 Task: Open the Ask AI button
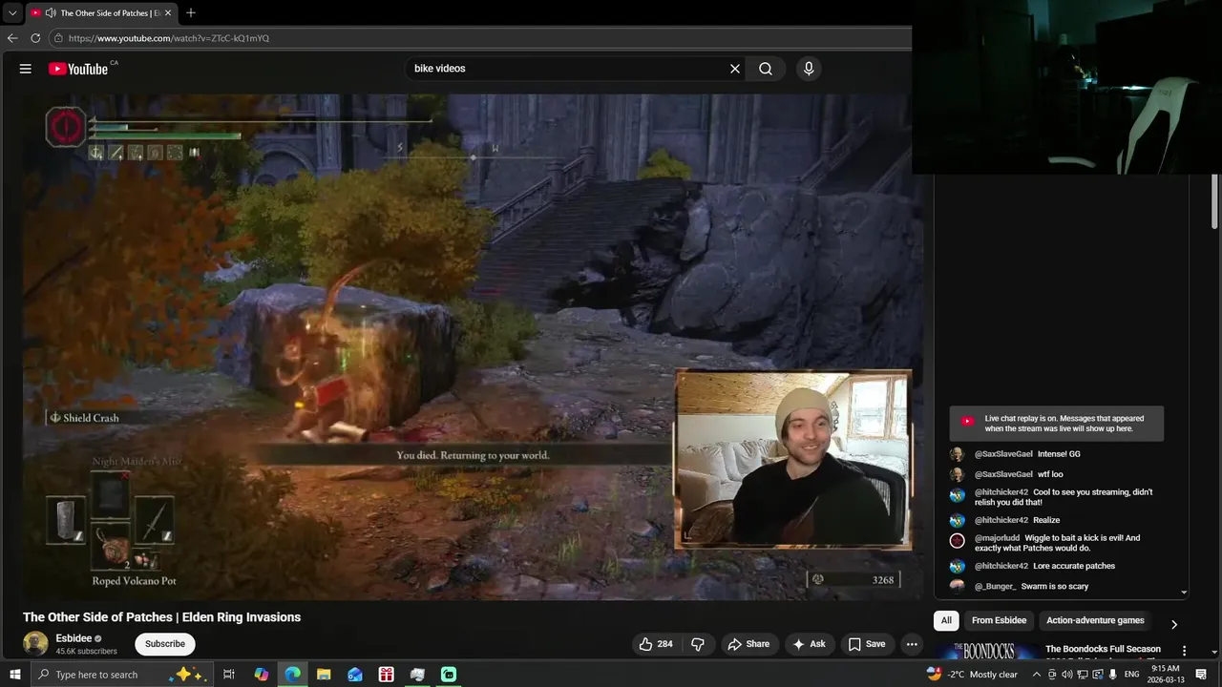pyautogui.click(x=809, y=644)
